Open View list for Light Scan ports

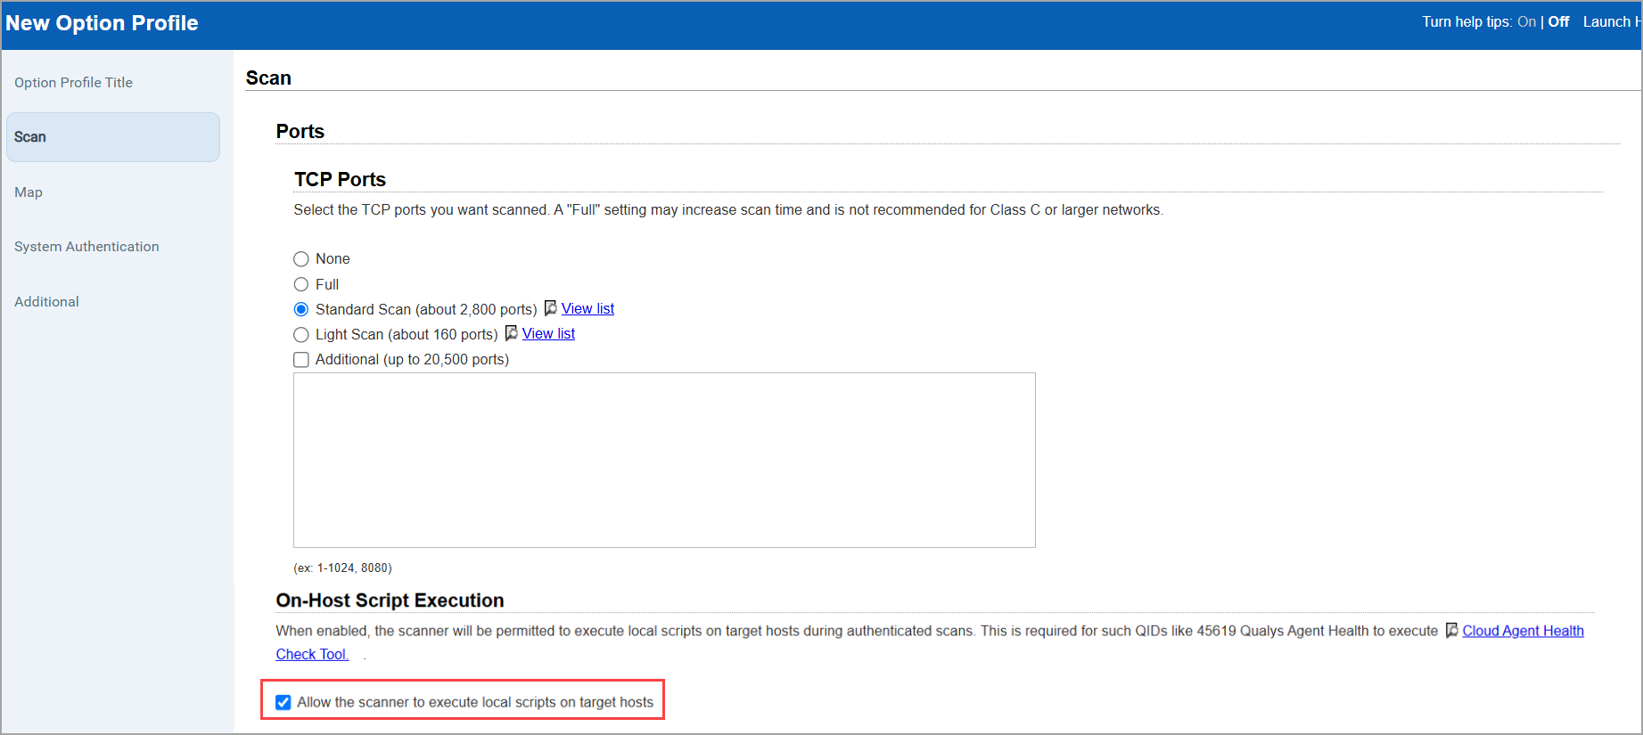point(548,333)
